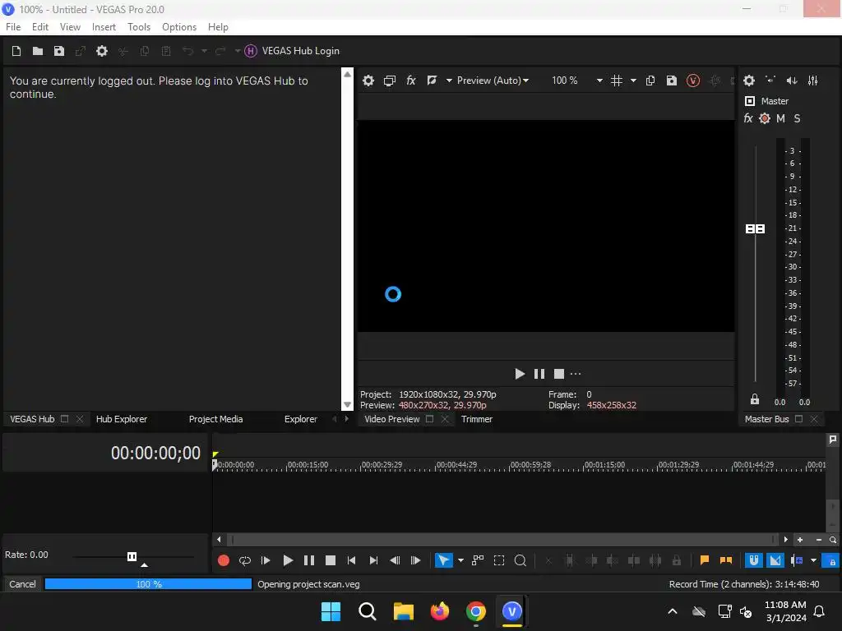Play in the Video Preview window
The width and height of the screenshot is (842, 631).
(520, 374)
